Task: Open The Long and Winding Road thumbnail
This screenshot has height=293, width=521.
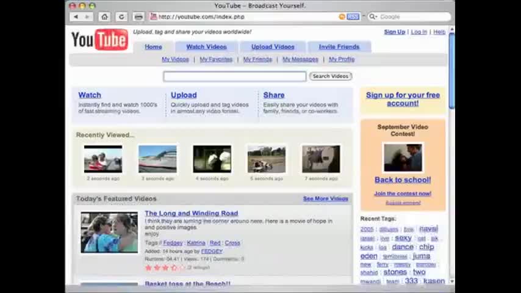Action: pyautogui.click(x=109, y=233)
